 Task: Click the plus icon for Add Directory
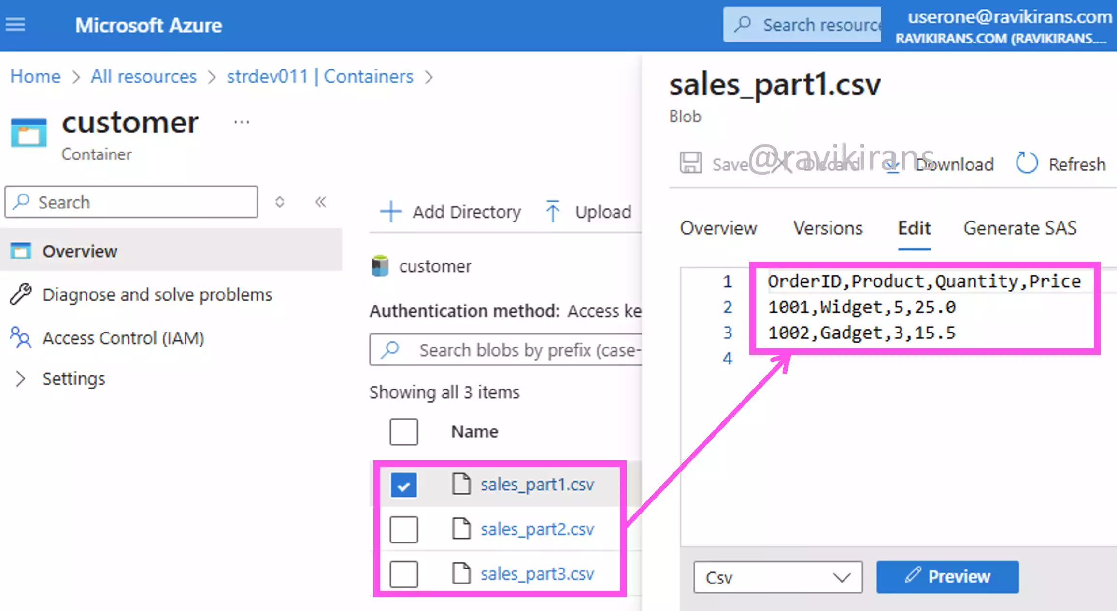(391, 212)
